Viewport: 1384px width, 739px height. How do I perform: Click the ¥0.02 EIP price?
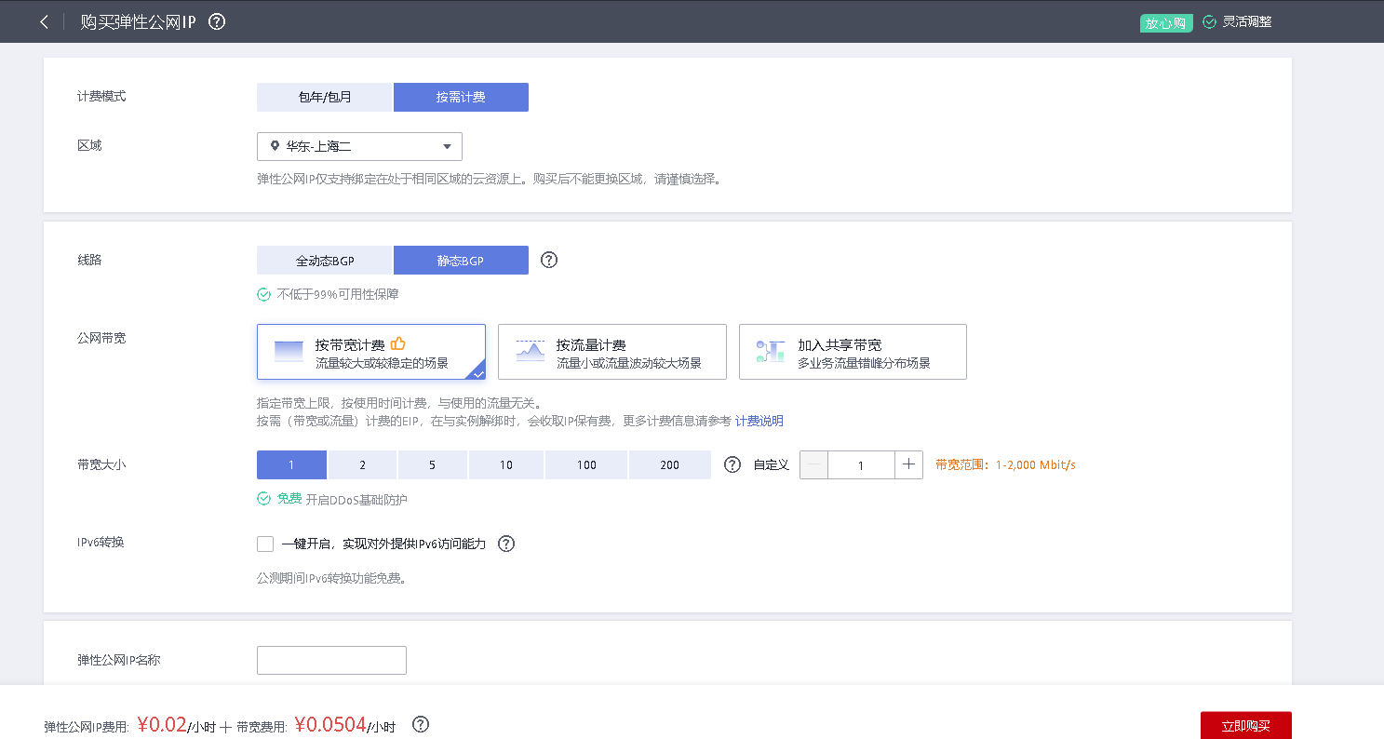pos(162,724)
